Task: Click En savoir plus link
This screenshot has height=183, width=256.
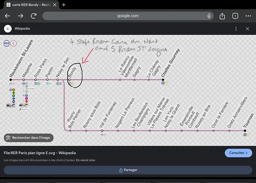Action: pos(86,160)
